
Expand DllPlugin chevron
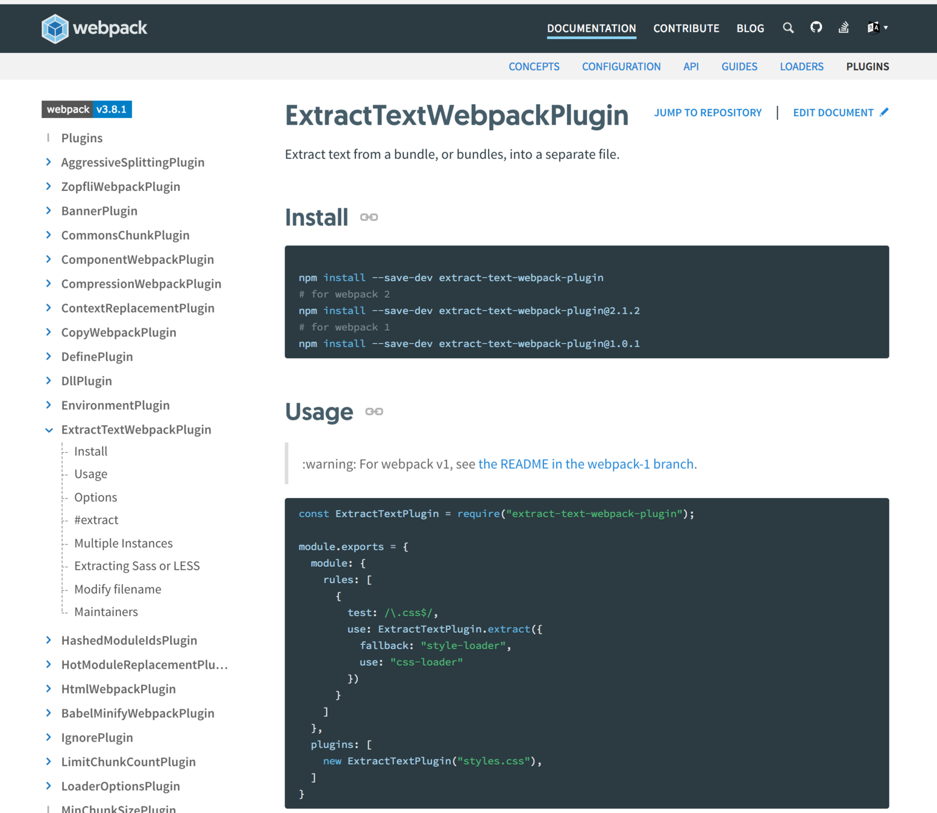pyautogui.click(x=49, y=381)
